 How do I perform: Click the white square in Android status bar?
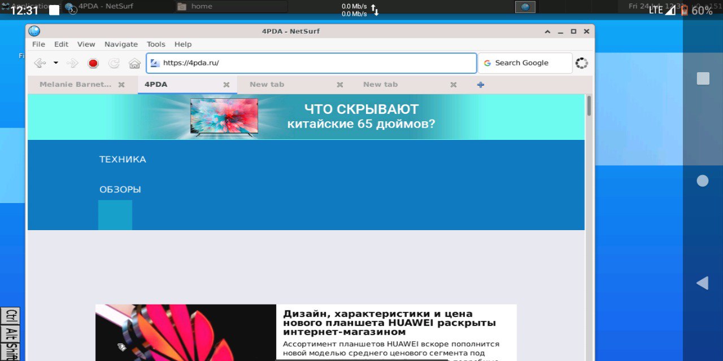pyautogui.click(x=54, y=11)
